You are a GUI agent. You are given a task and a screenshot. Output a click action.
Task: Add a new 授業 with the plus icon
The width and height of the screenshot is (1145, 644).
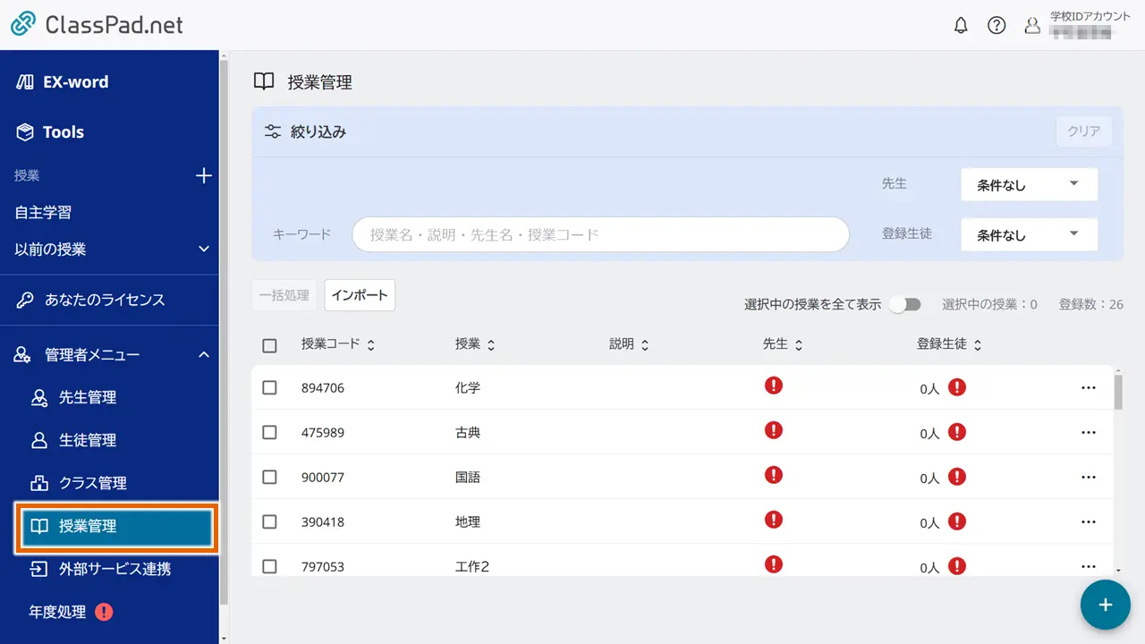tap(205, 175)
